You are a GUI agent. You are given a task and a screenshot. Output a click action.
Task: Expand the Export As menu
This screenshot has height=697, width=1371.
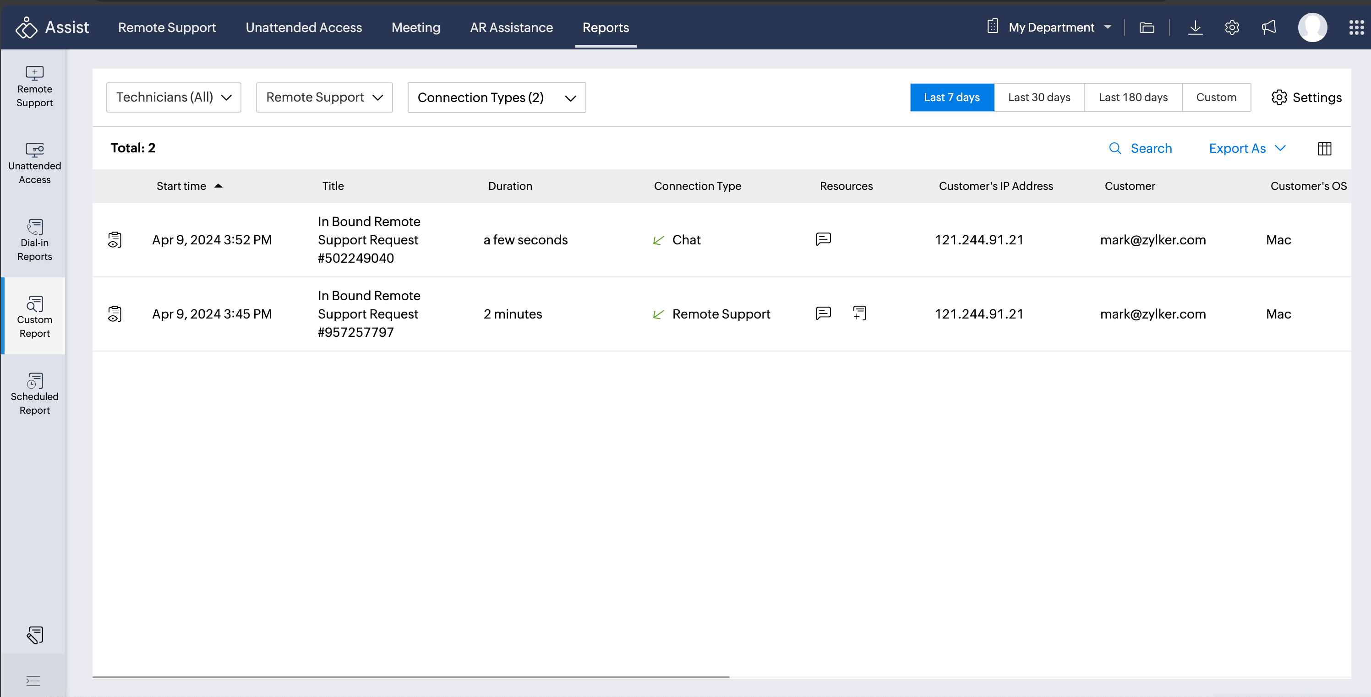click(x=1246, y=148)
